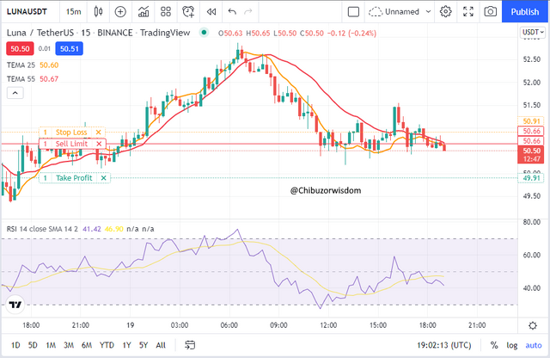Open the indicators and strategies menu
This screenshot has height=358, width=550.
coord(144,11)
